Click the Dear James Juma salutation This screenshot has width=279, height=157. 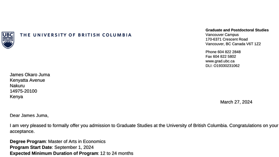tap(29, 116)
